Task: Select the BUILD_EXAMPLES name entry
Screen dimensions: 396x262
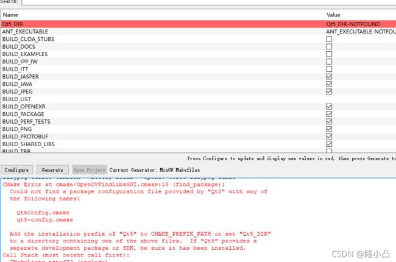Action: pyautogui.click(x=25, y=54)
